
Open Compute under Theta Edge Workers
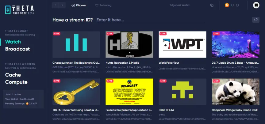(x=16, y=82)
